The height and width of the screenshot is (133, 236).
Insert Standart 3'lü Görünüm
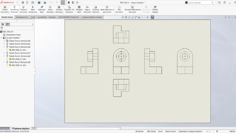pos(69,10)
